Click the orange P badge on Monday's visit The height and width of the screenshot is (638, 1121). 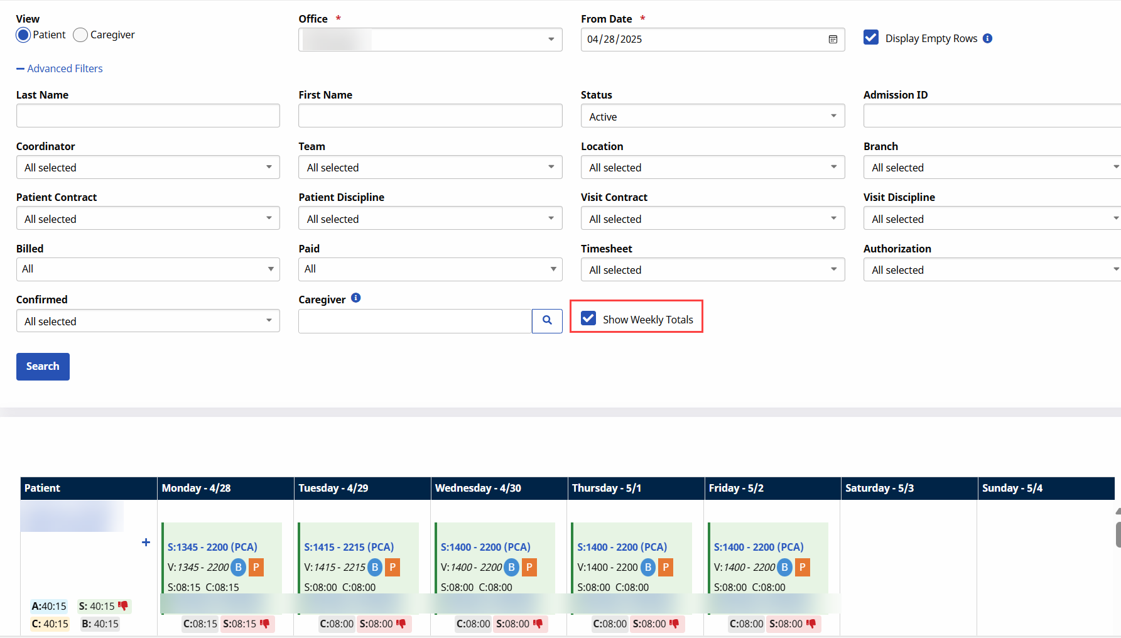(256, 567)
